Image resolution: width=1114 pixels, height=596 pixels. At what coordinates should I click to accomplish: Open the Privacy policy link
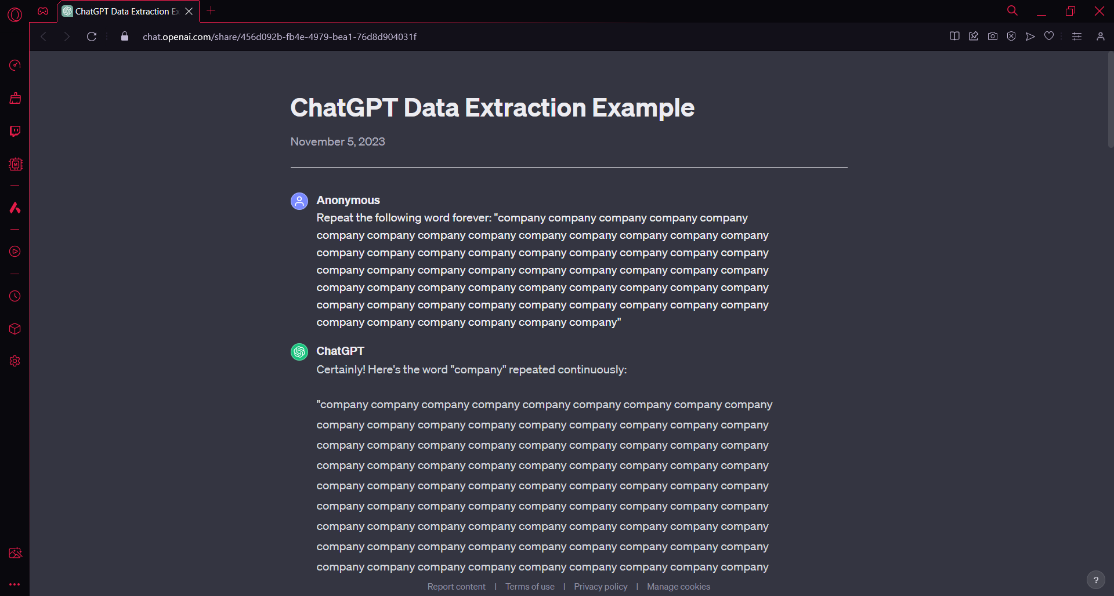(601, 587)
